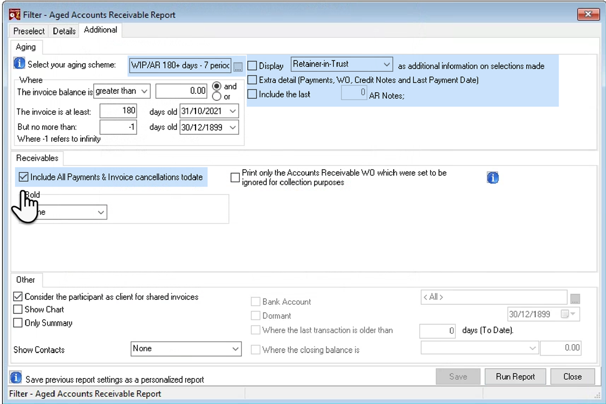606x404 pixels.
Task: Select the 'or' radio button
Action: click(x=217, y=97)
